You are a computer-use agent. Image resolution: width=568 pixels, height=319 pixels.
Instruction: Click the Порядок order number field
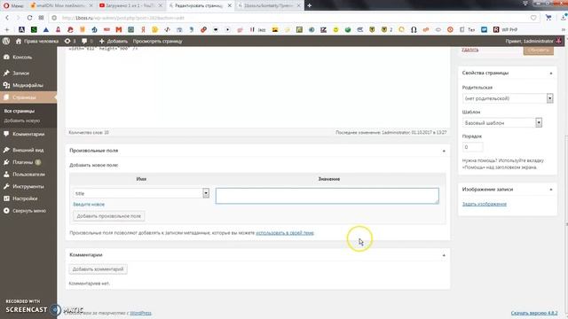(472, 147)
